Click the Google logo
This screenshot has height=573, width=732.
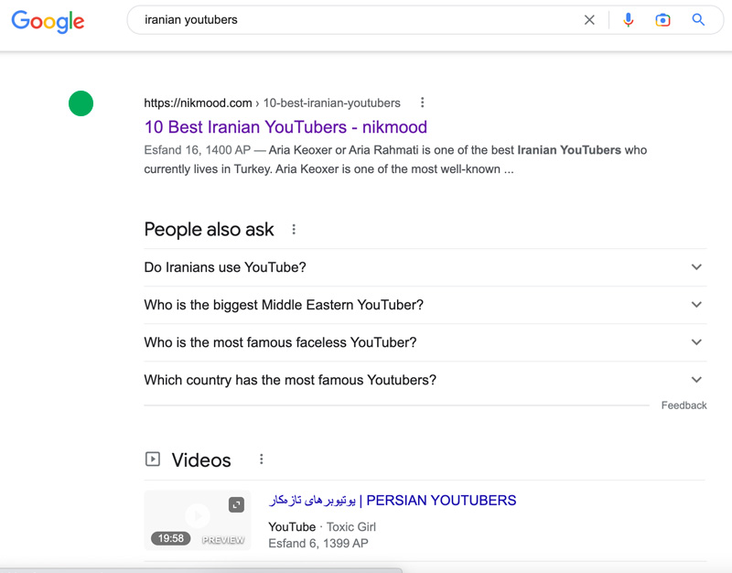click(48, 21)
